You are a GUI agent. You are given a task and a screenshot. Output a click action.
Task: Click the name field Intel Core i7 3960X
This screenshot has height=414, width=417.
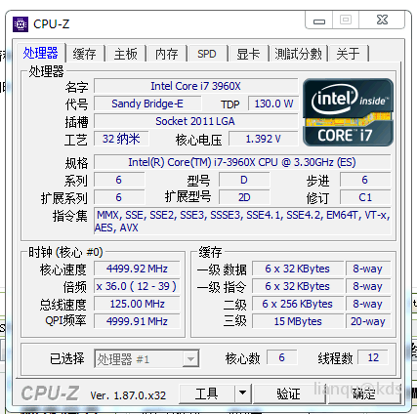click(x=195, y=86)
